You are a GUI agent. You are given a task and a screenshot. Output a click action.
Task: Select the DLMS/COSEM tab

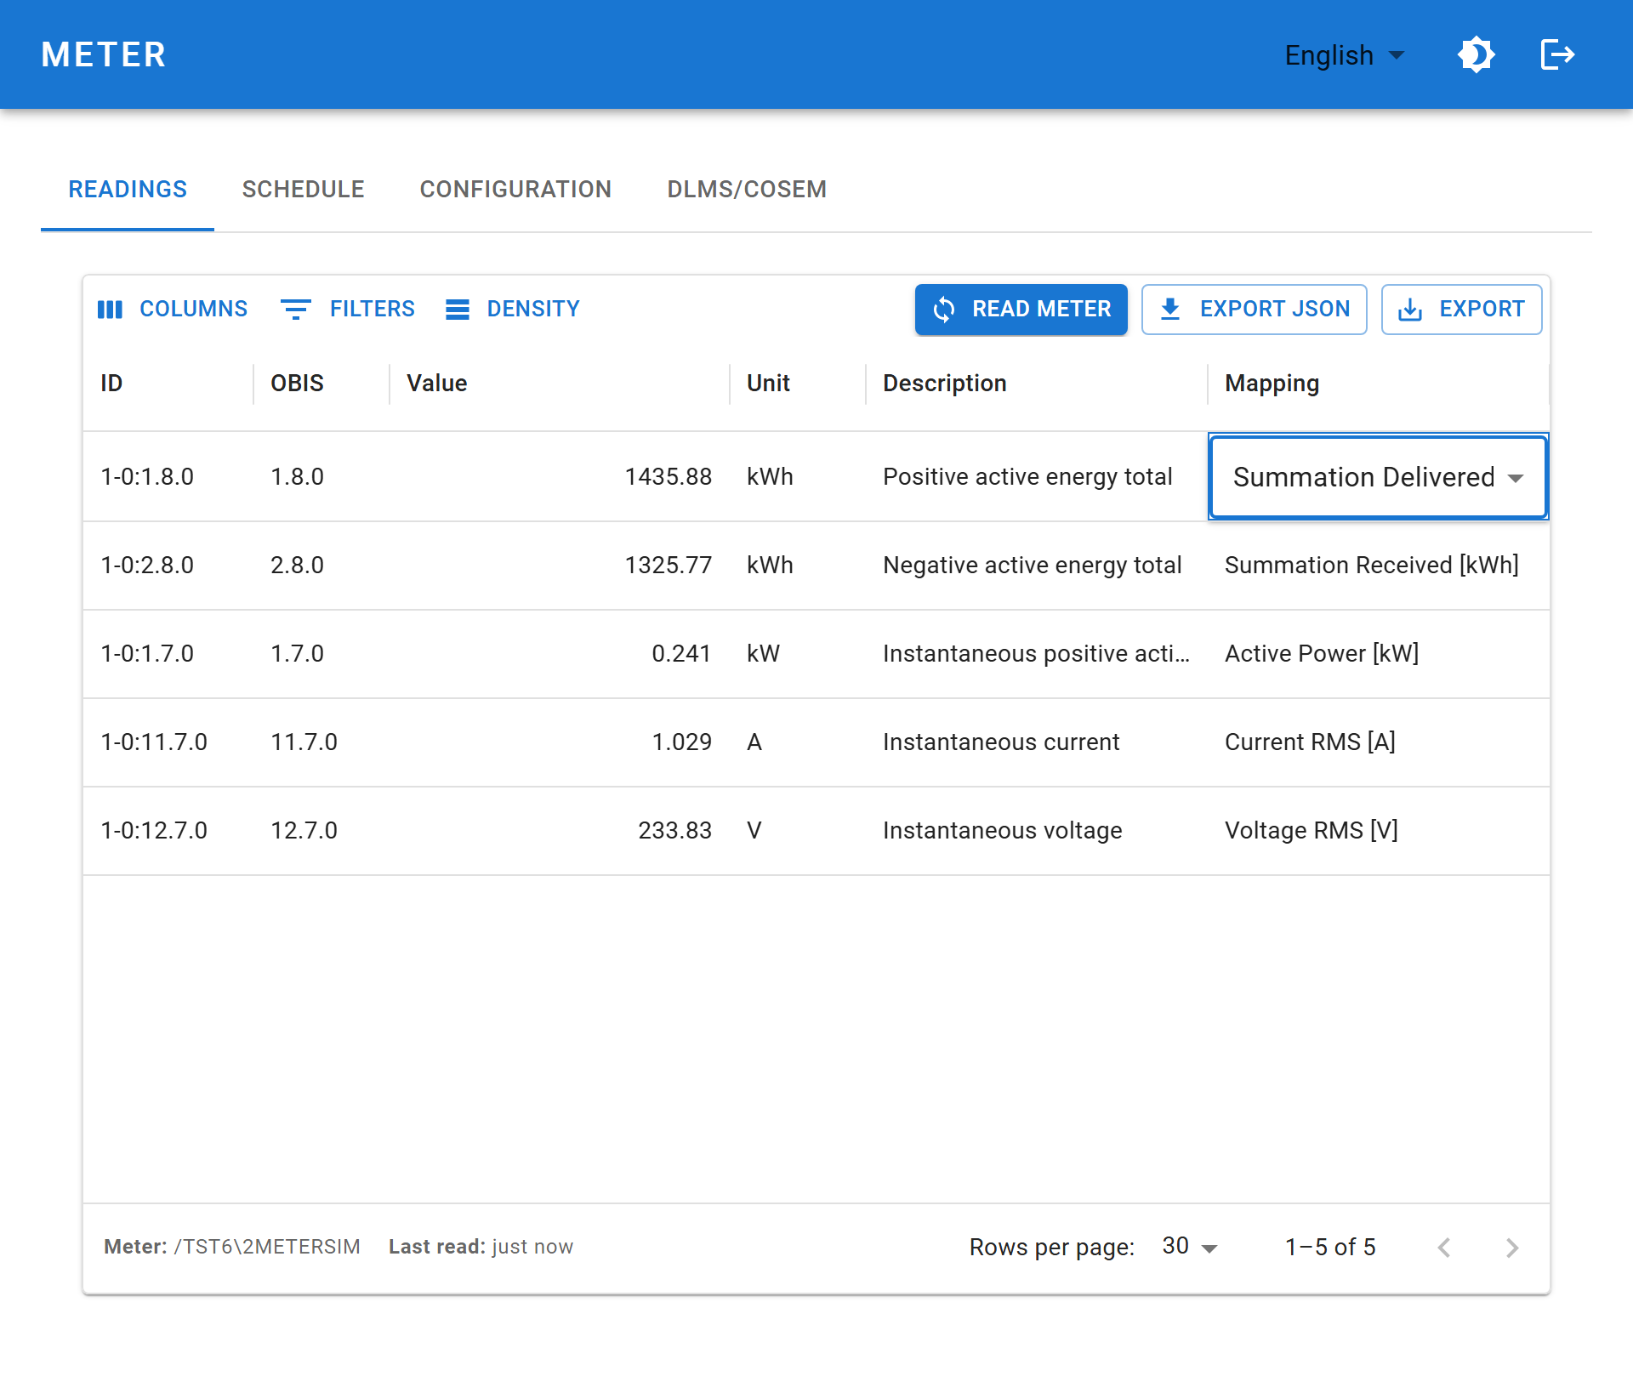click(747, 189)
